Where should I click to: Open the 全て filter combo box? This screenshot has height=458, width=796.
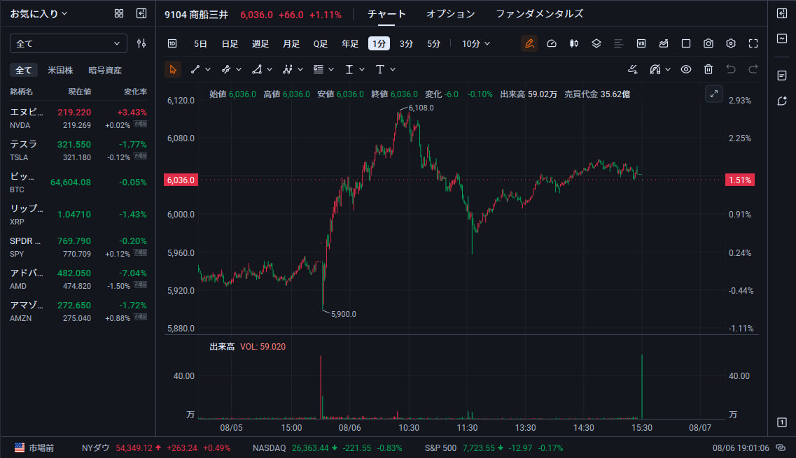[68, 43]
